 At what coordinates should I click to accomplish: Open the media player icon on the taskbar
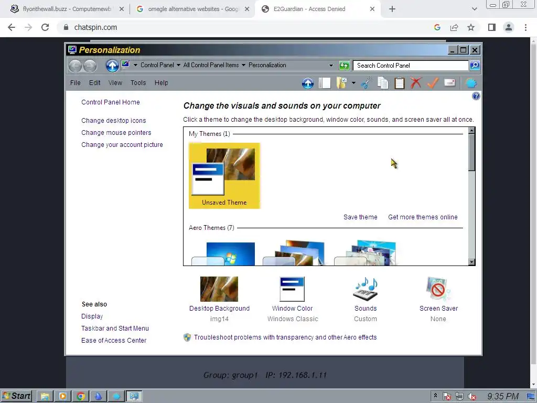[x=63, y=397]
